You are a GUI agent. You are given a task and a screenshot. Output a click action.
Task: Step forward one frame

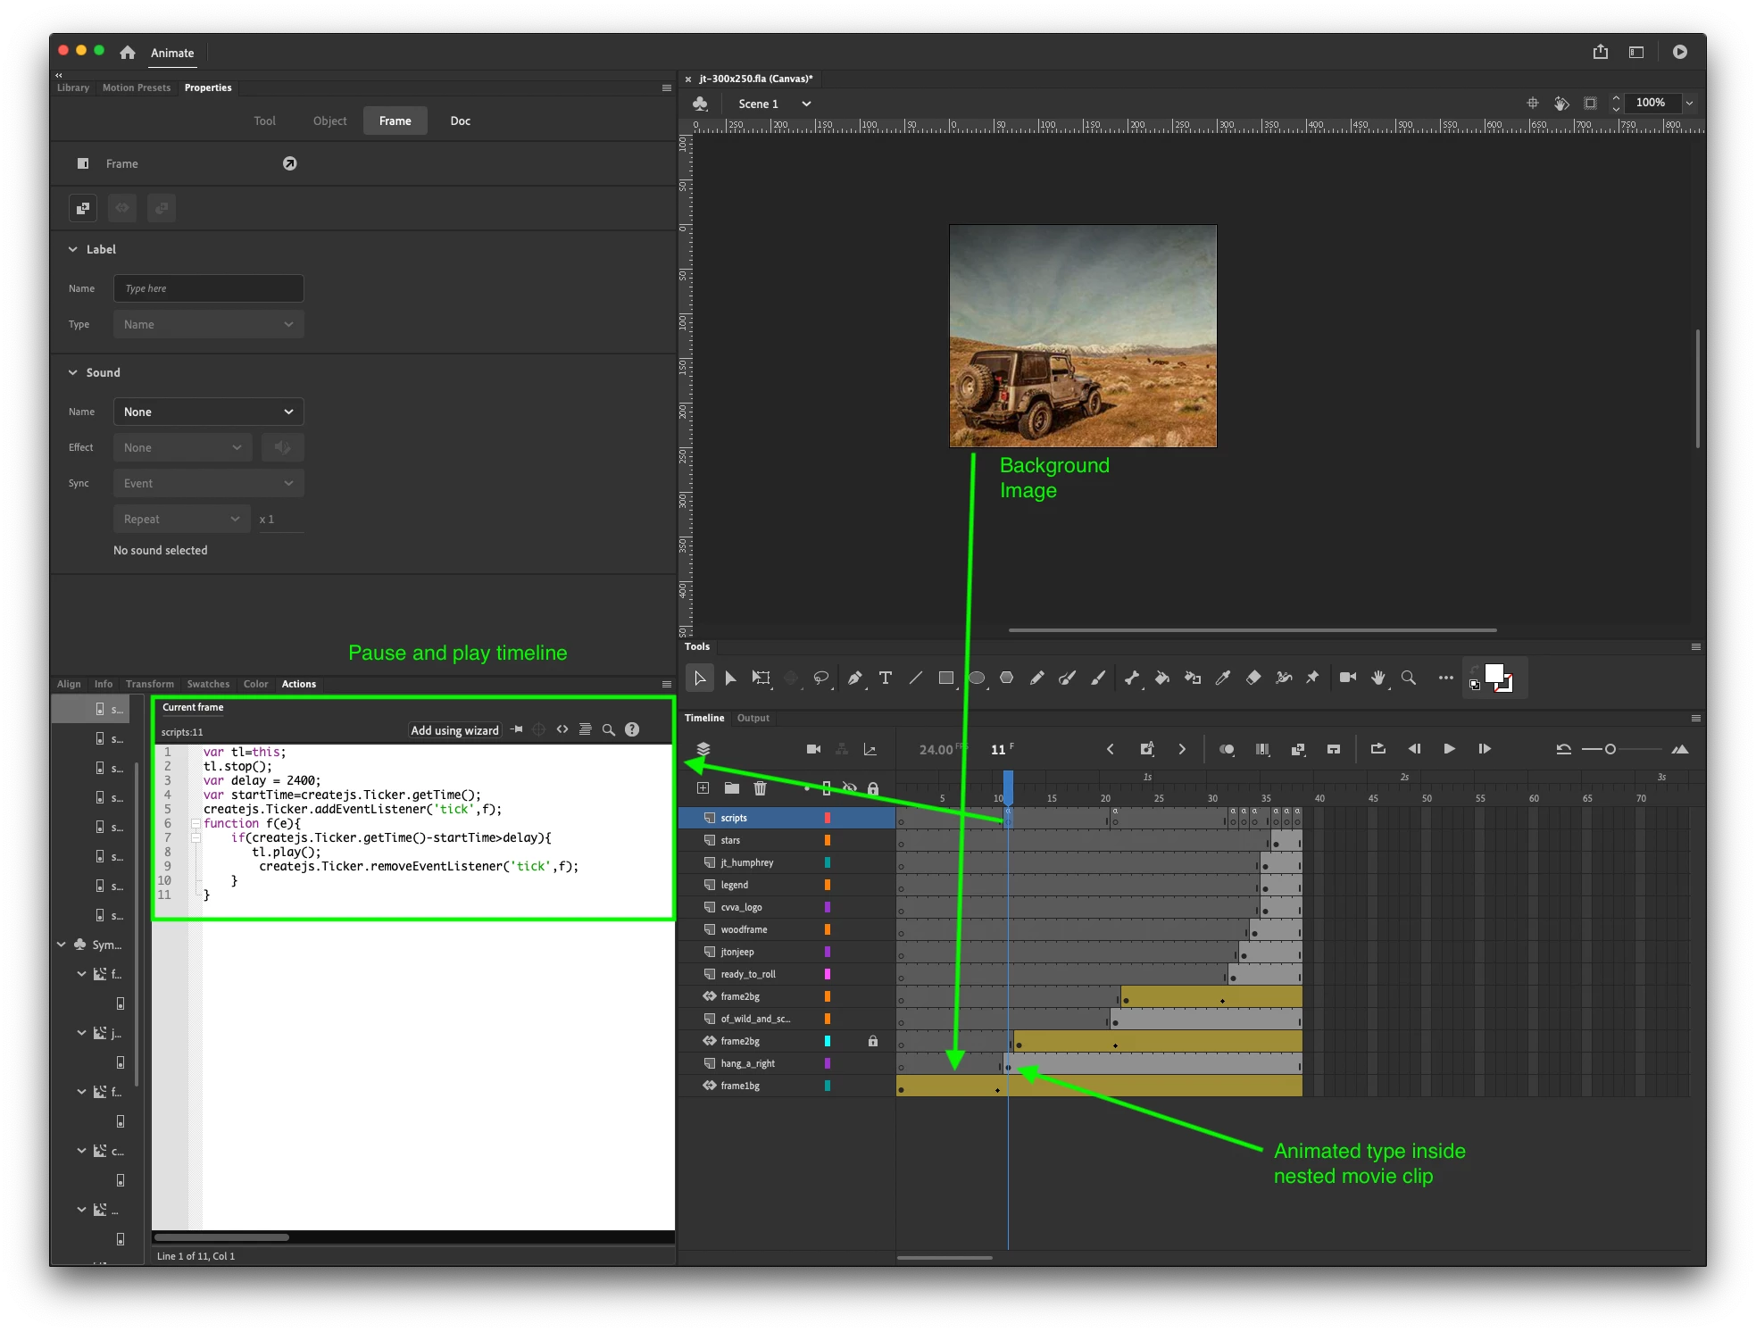click(1485, 749)
